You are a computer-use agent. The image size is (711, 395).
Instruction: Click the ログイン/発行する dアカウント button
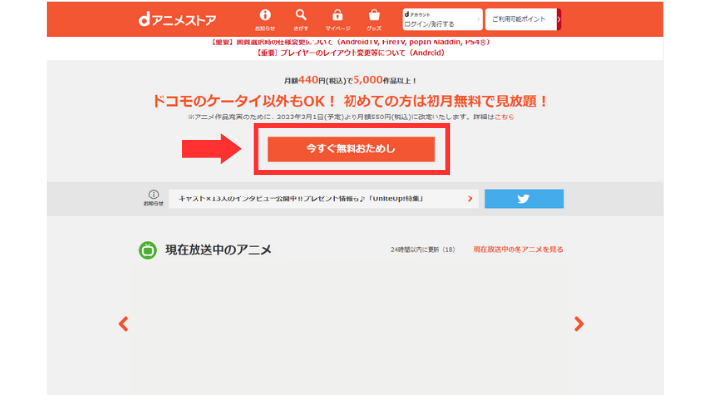442,19
